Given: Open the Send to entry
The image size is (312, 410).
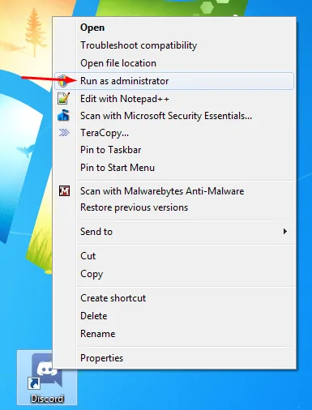Looking at the screenshot, I should (x=174, y=232).
